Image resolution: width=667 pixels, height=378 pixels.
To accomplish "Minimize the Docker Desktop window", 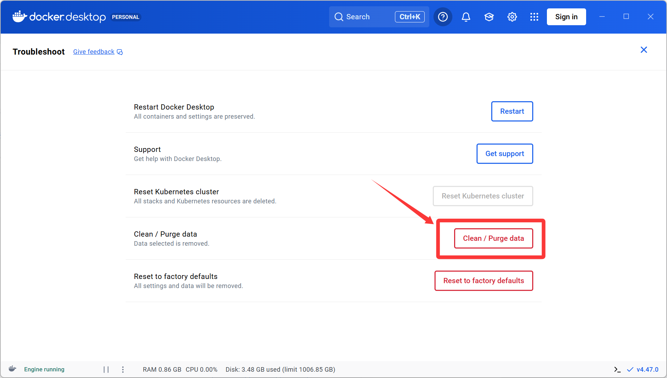I will pos(602,16).
